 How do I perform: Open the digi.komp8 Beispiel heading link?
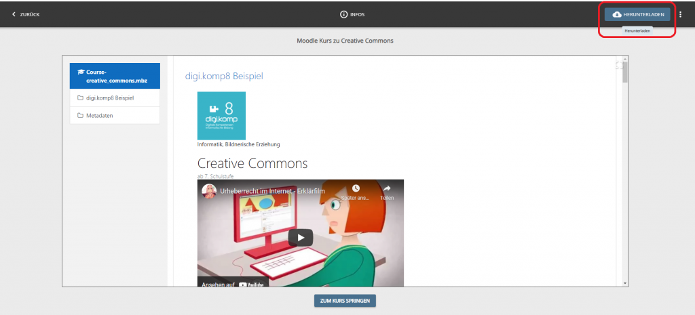(224, 76)
